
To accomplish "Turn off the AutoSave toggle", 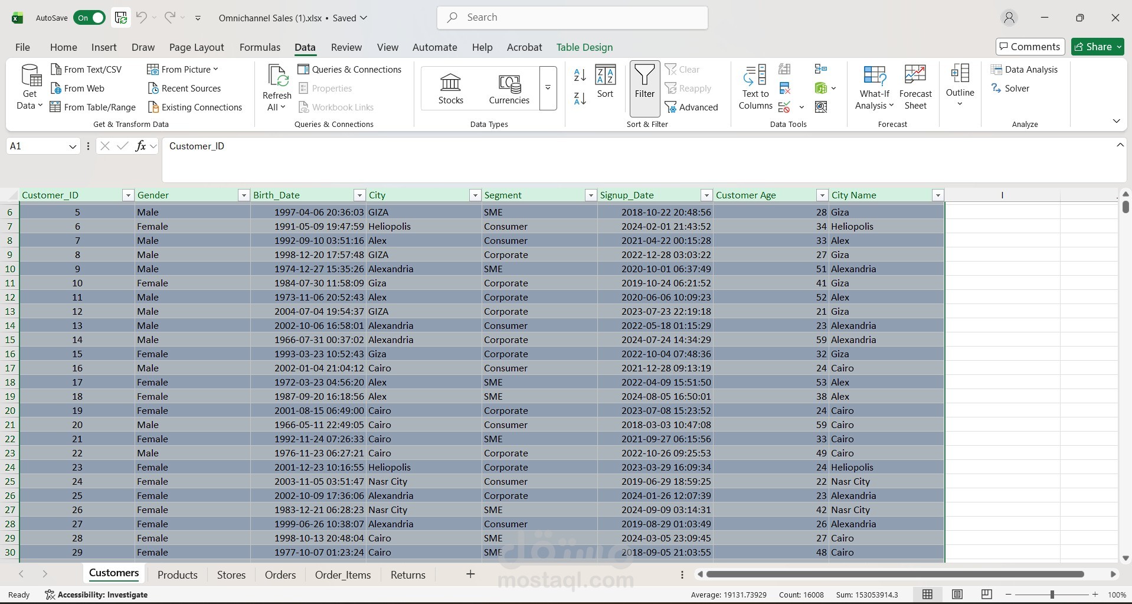I will point(89,18).
